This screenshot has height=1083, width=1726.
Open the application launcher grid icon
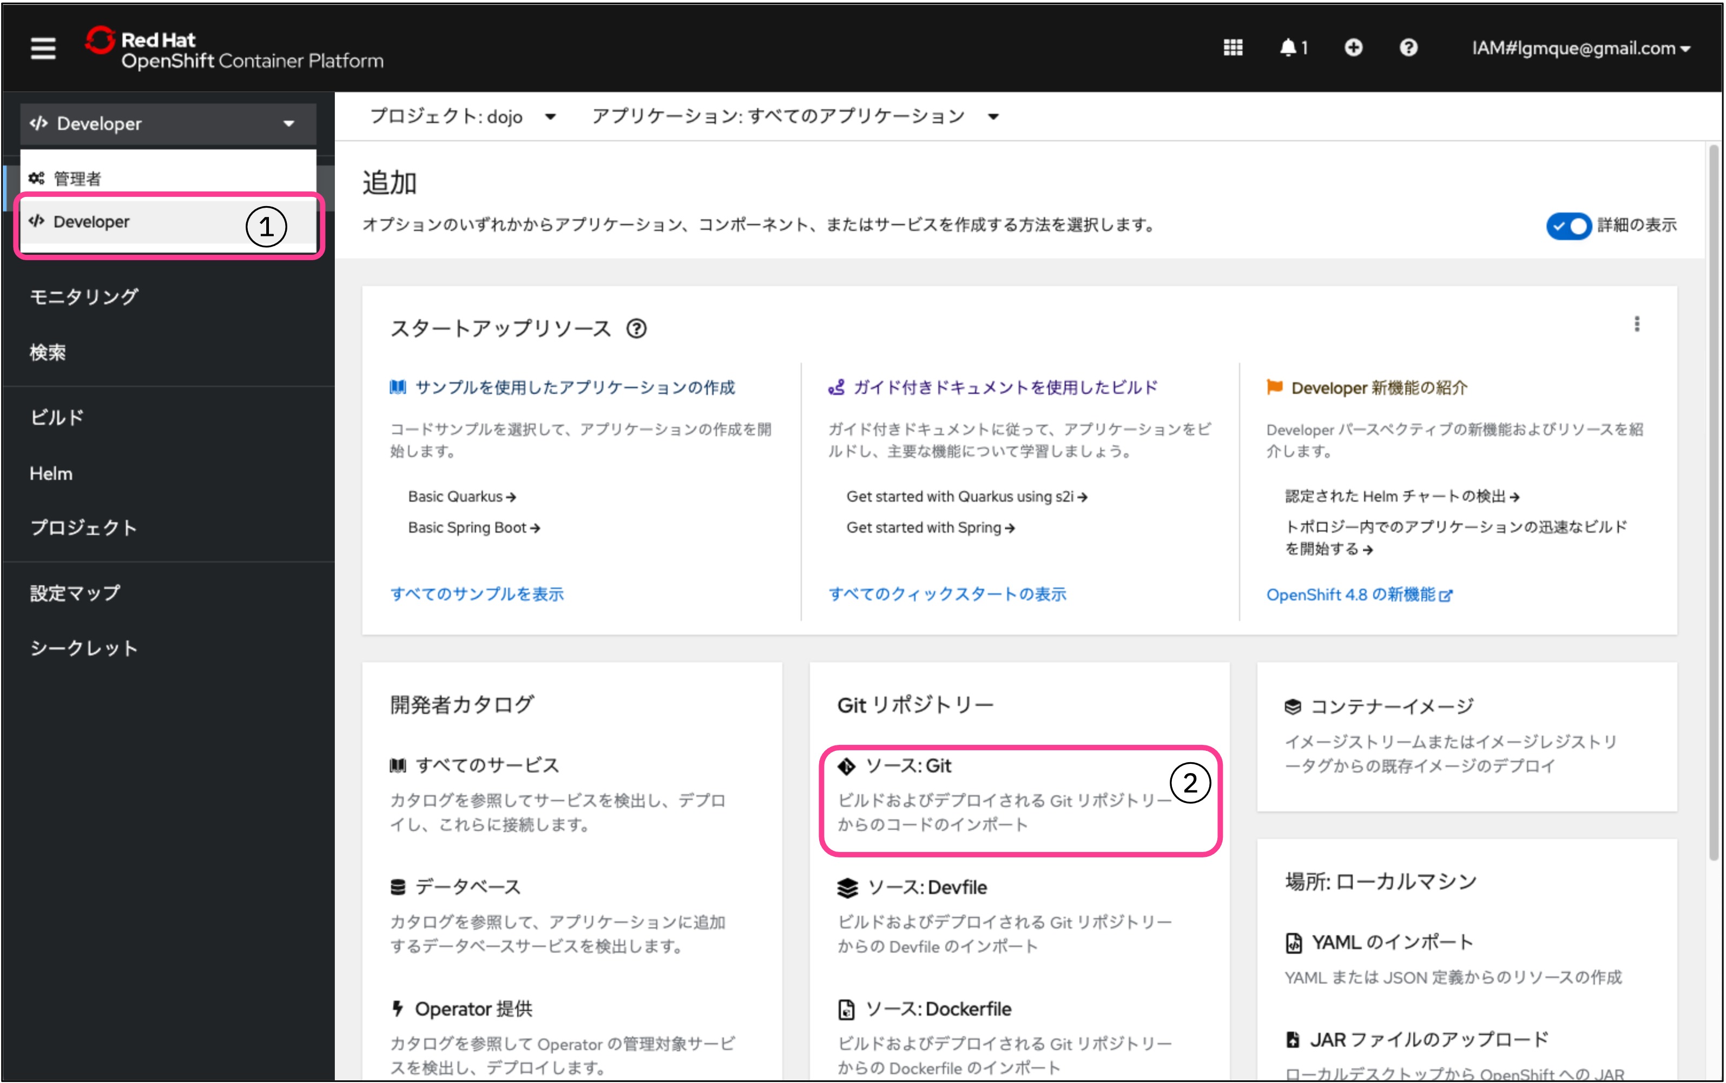(x=1233, y=48)
